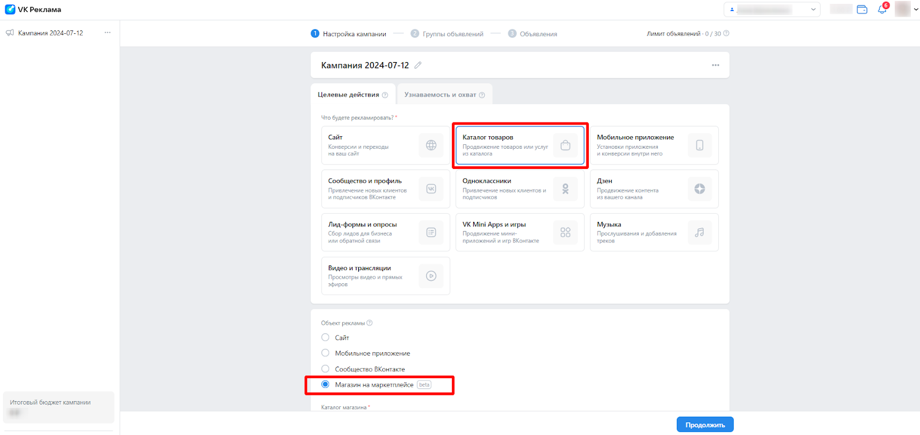Pick the Музыка promotion card

click(654, 232)
